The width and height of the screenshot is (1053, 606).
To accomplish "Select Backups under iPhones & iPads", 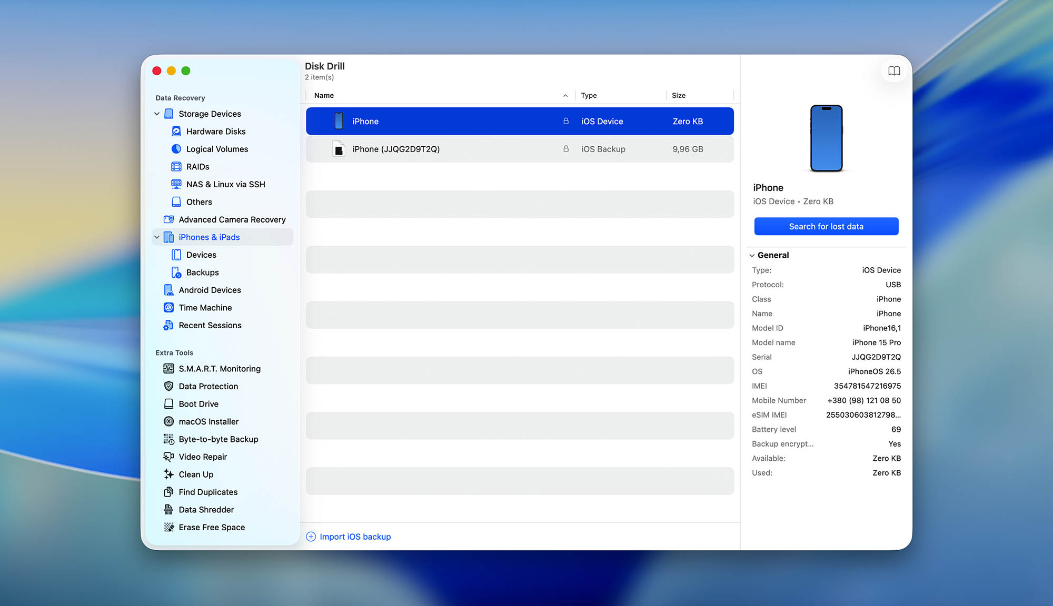I will [x=203, y=272].
